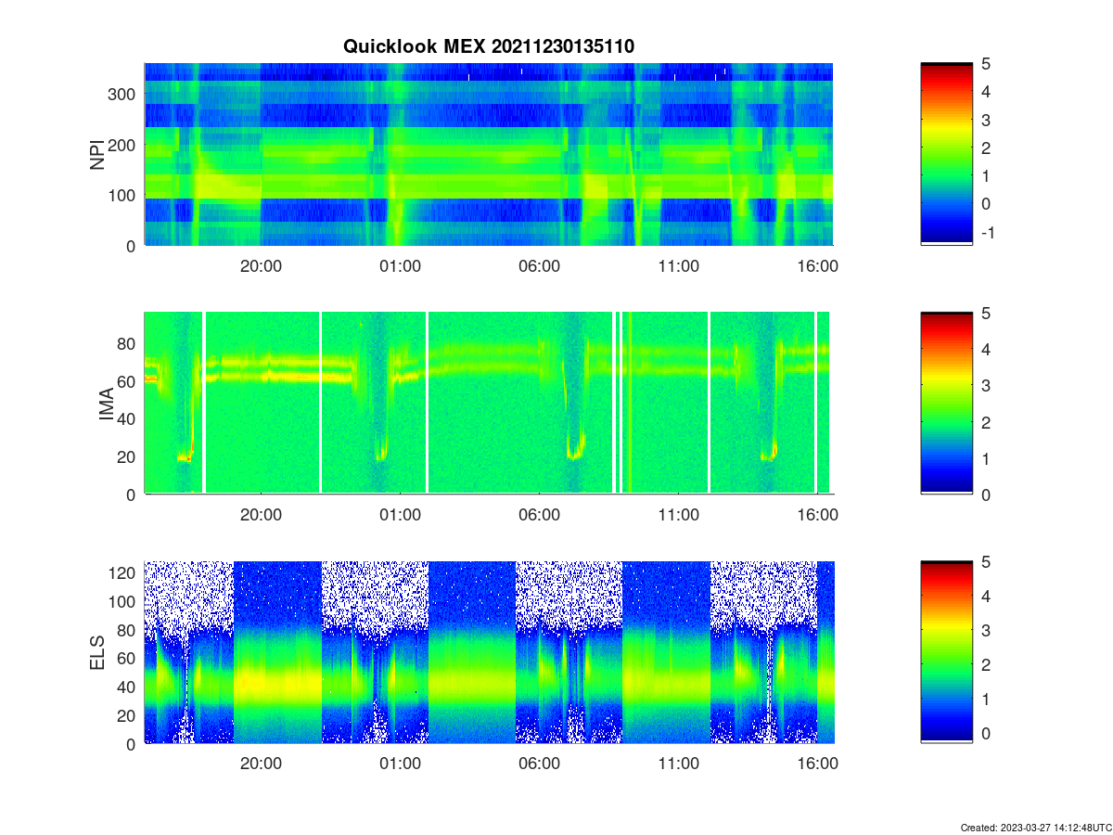Click the 06:00 tick under the NPI panel
The image size is (1113, 835).
(540, 265)
